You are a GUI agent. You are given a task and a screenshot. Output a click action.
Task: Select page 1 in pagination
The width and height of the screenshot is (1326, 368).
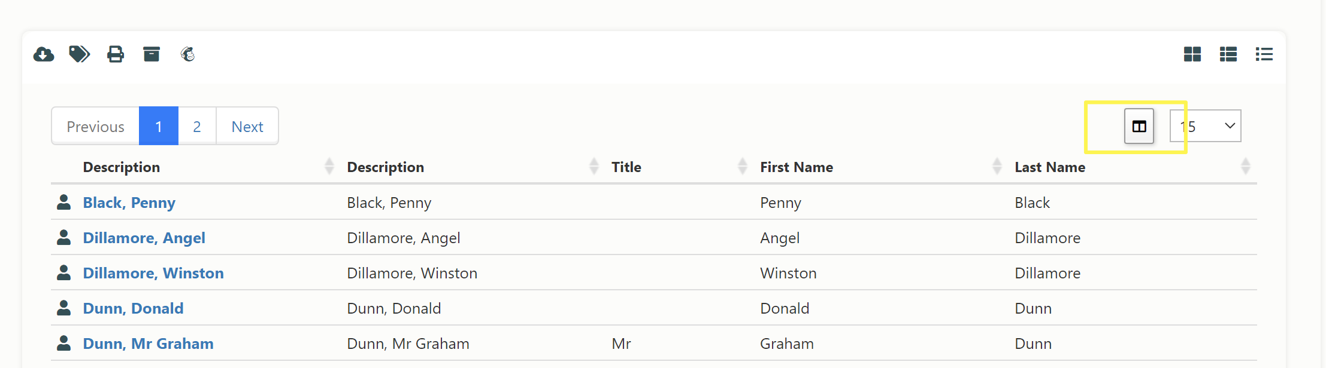[159, 126]
